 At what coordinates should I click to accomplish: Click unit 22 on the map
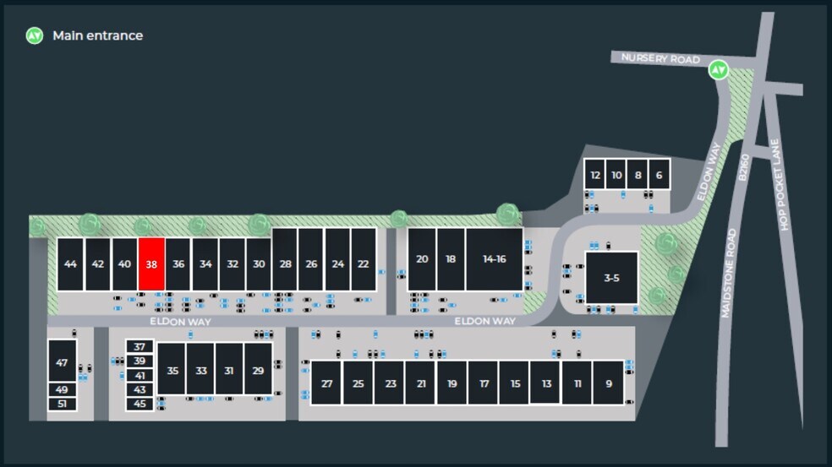(x=364, y=264)
